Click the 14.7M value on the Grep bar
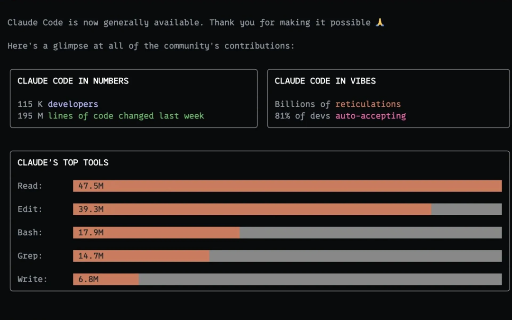The width and height of the screenshot is (512, 320). (x=91, y=256)
